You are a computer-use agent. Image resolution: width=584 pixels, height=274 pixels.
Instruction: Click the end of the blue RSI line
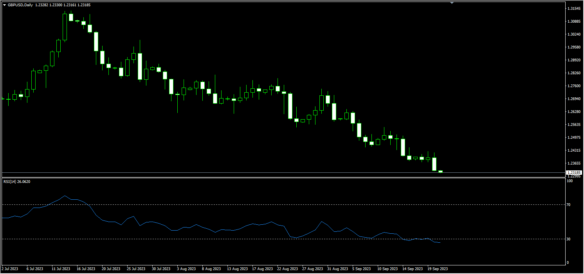(440, 243)
